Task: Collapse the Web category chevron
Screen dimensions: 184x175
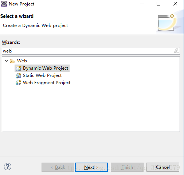Action: point(6,61)
